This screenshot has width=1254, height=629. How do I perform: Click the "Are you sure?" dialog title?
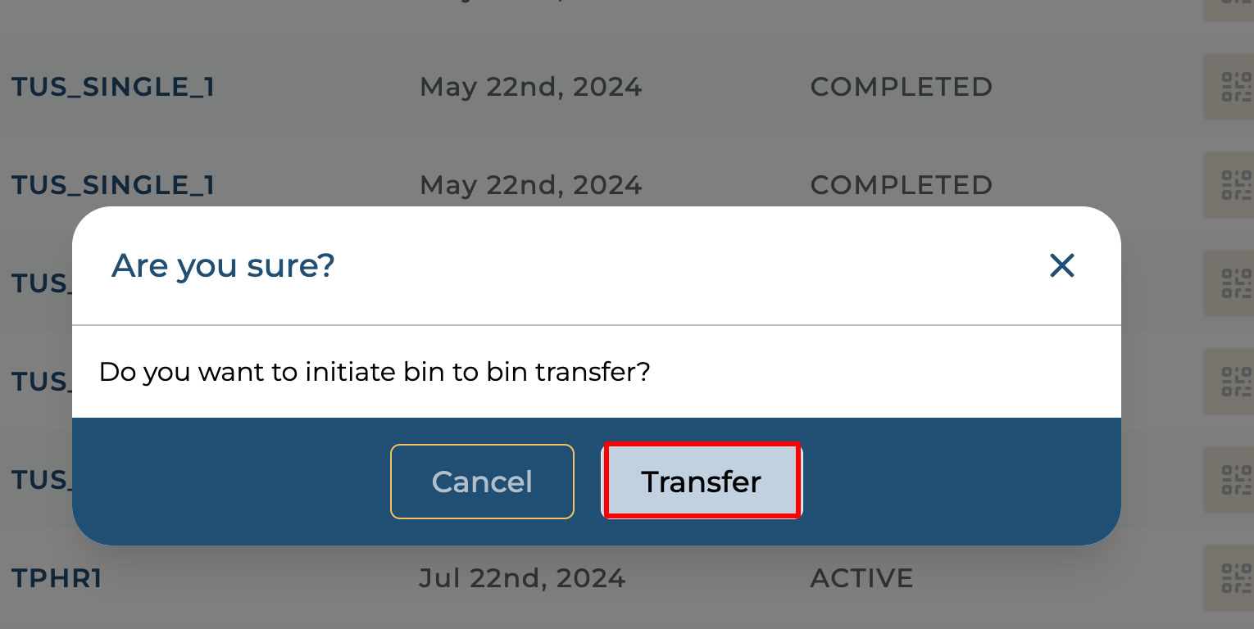[223, 265]
